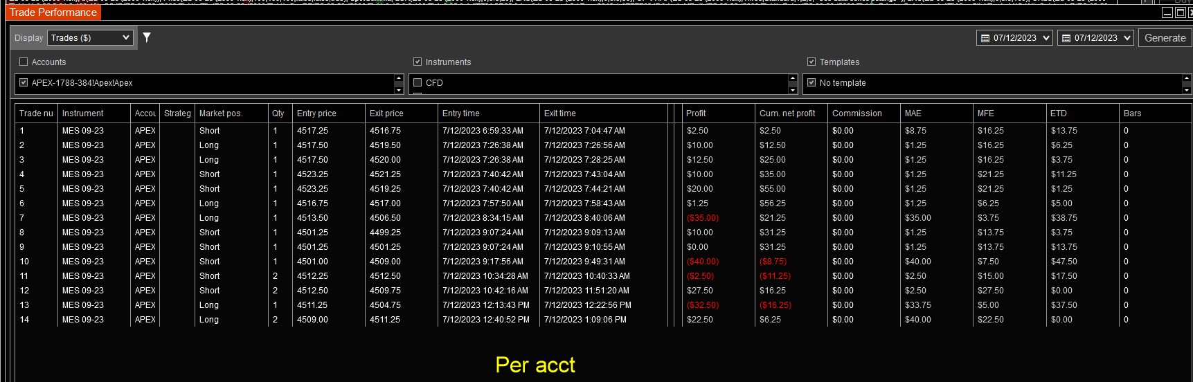
Task: Select entry time 7/12/2023 12:13:43 PM cell
Action: pyautogui.click(x=489, y=305)
